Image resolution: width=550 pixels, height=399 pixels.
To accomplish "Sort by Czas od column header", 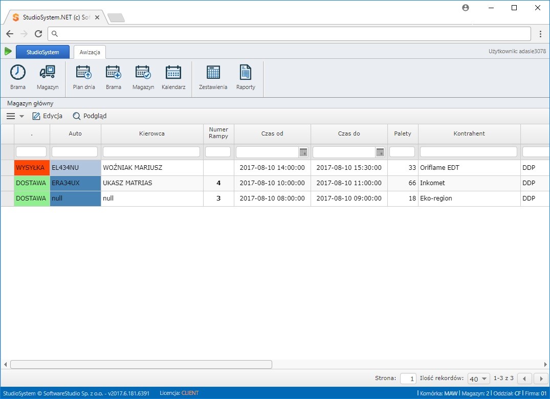I will 272,134.
